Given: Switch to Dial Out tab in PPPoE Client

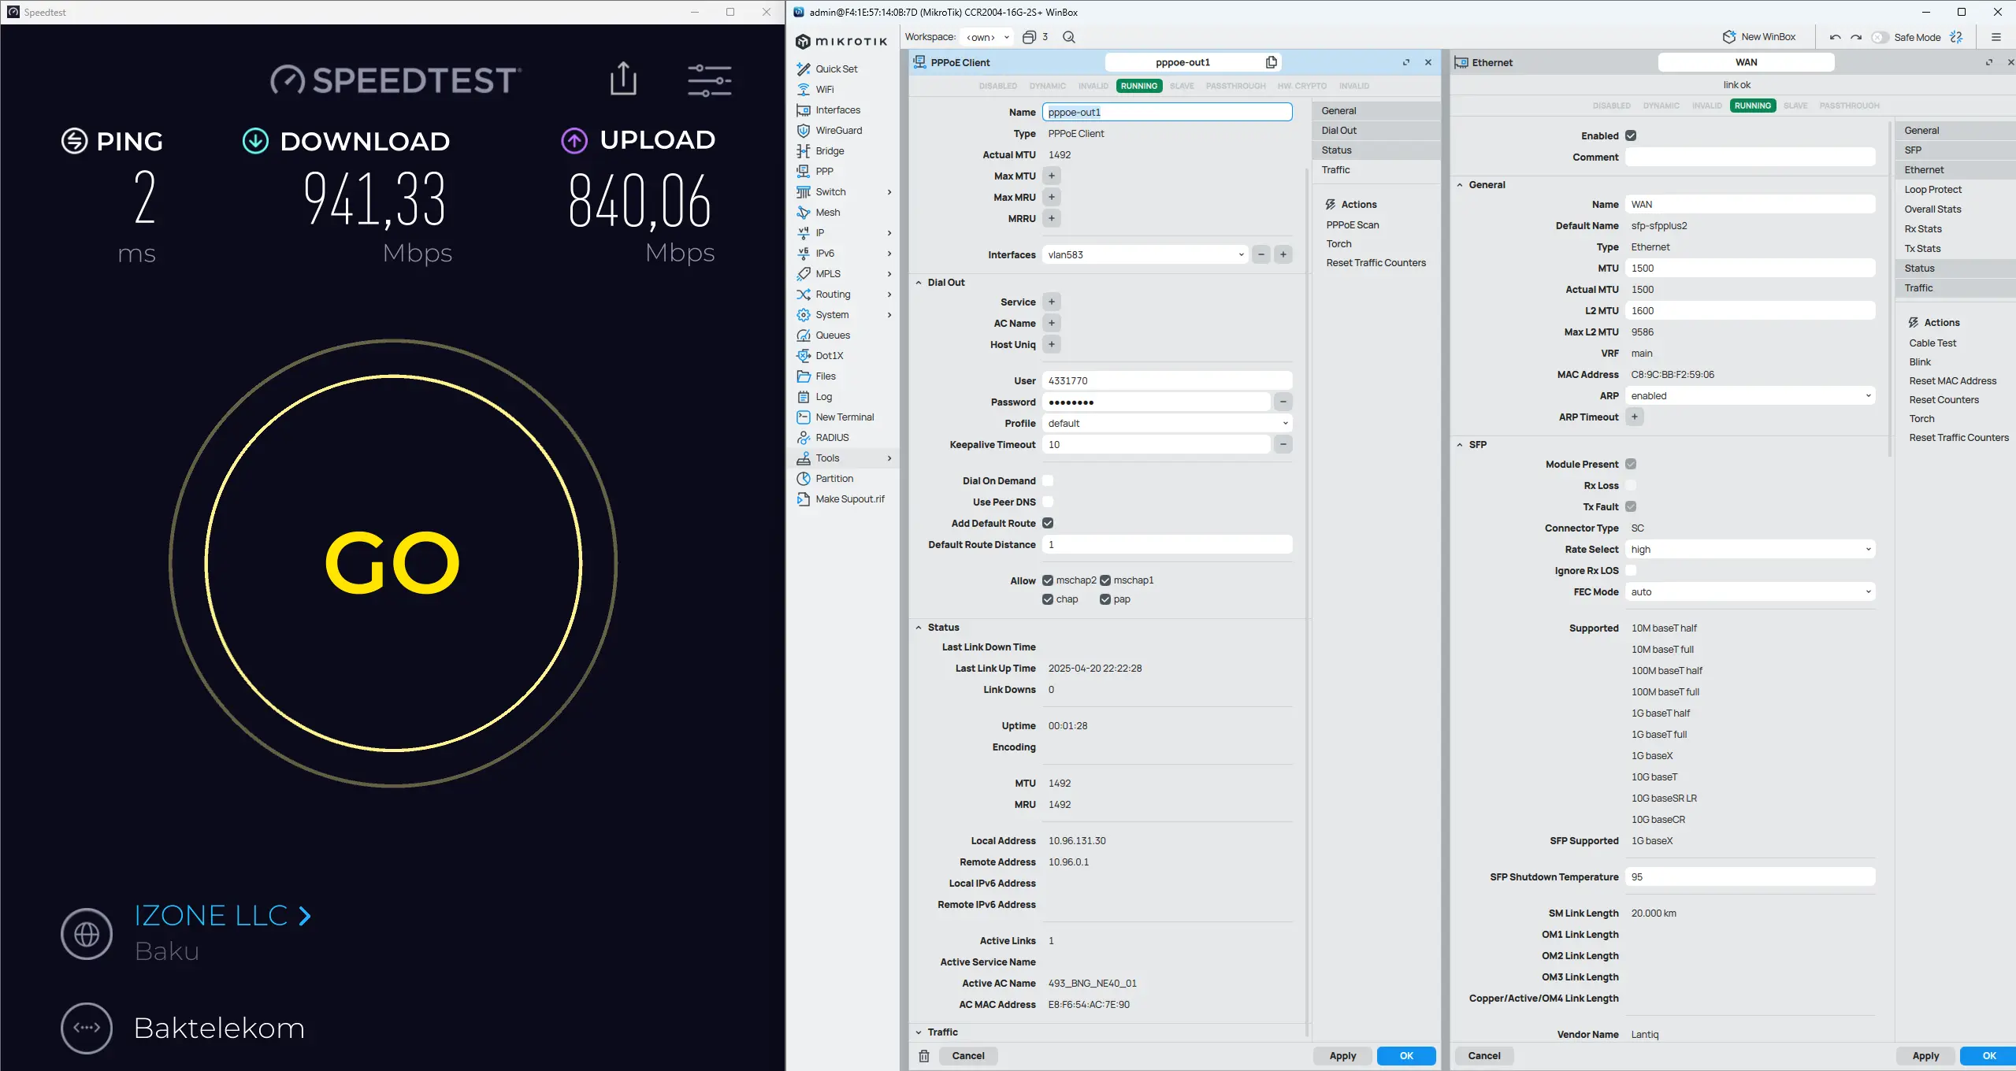Looking at the screenshot, I should (1376, 130).
